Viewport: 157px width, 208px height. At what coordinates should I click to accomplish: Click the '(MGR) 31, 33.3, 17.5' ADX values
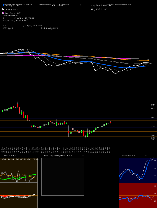point(33,26)
